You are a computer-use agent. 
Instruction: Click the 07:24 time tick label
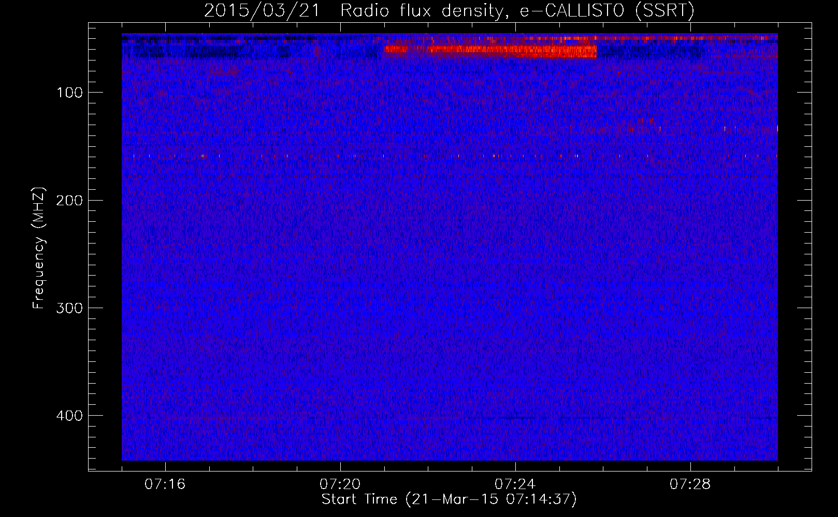515,484
